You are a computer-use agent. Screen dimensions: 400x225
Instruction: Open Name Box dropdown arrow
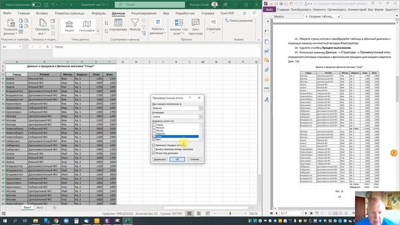coord(20,47)
